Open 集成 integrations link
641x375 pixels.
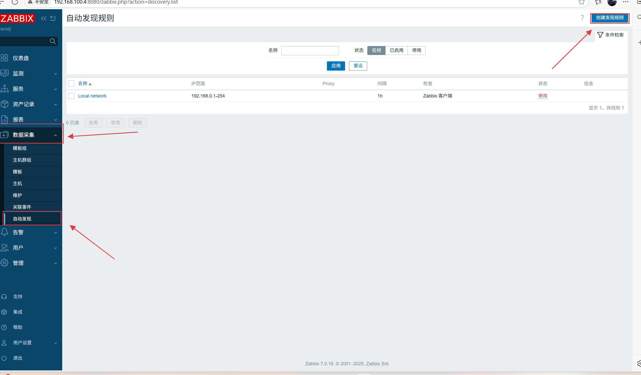coord(18,312)
